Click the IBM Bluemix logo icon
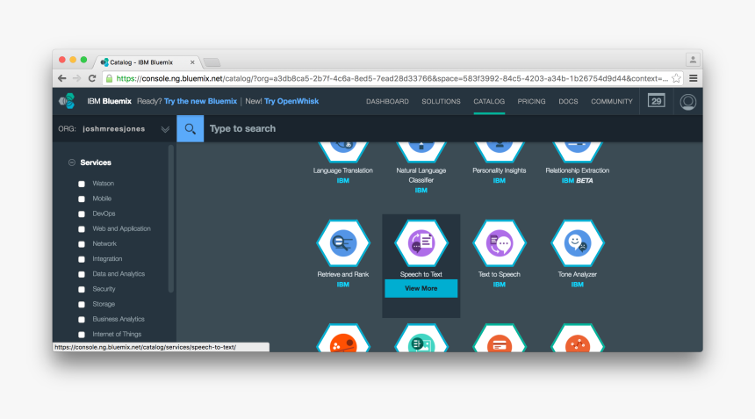Image resolution: width=755 pixels, height=419 pixels. pos(68,101)
